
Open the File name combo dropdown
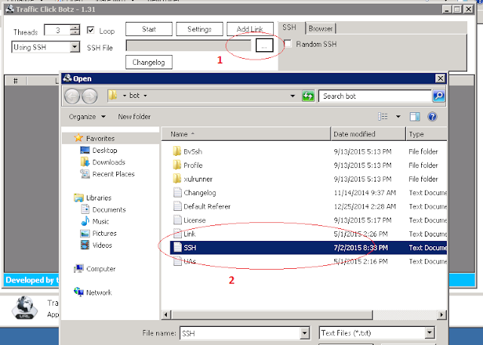coord(304,333)
